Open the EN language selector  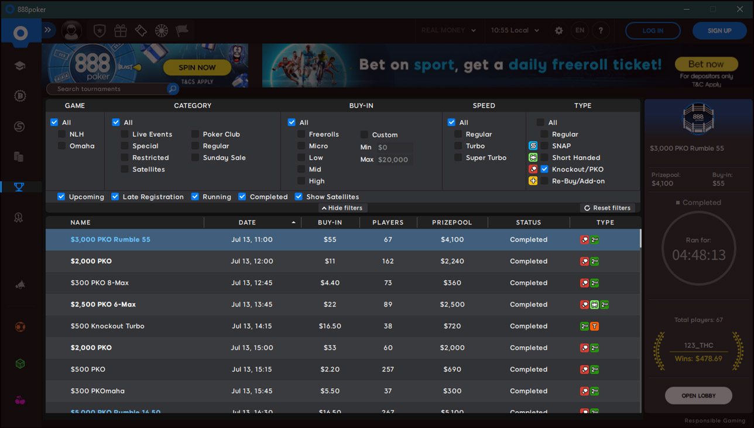[580, 30]
